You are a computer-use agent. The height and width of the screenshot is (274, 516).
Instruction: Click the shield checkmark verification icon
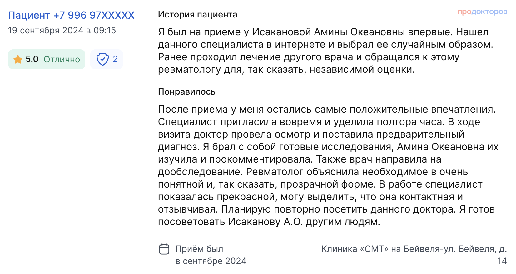click(102, 59)
